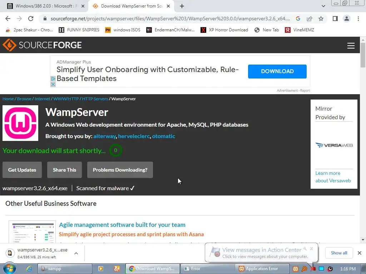Follow the HTTP Servers breadcrumb link

(95, 99)
